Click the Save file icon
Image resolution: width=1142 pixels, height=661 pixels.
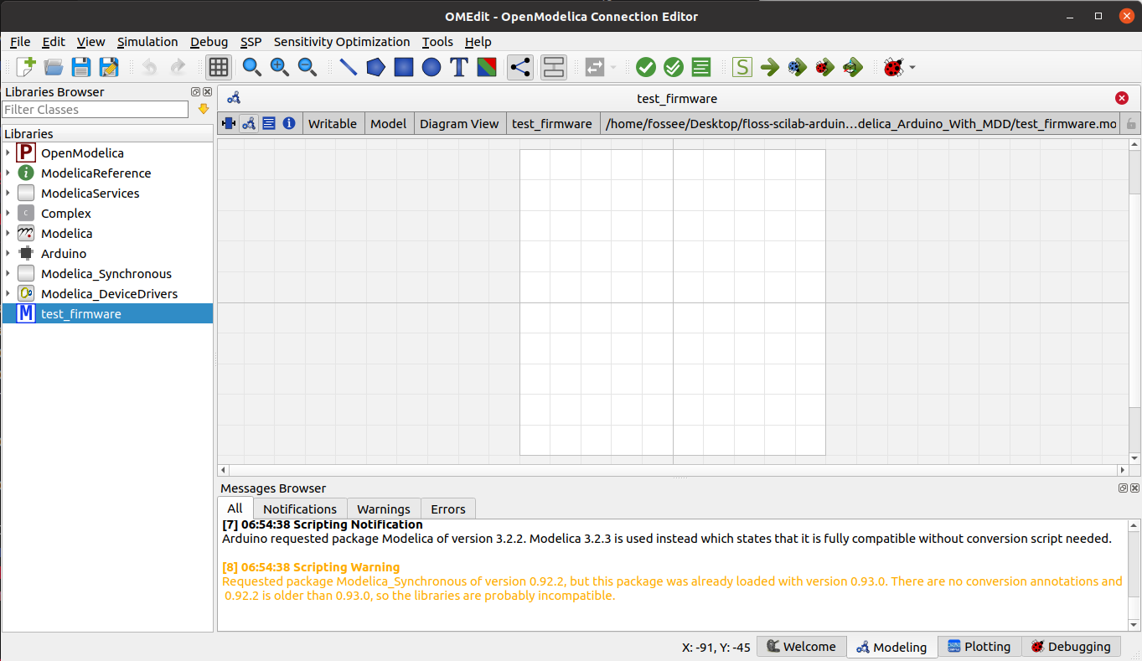pyautogui.click(x=81, y=67)
